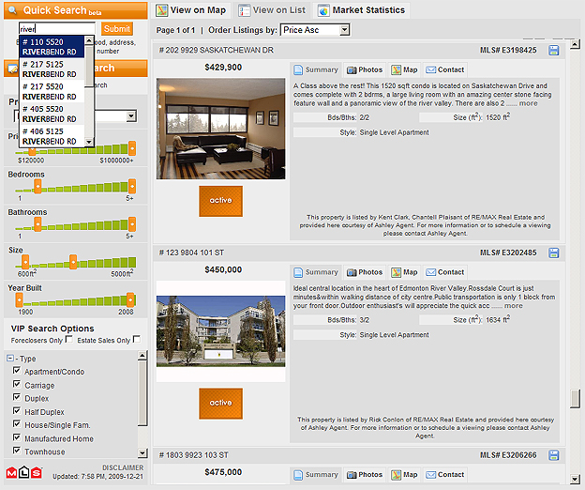585x490 pixels.
Task: Click listings scrollbar down arrow
Action: 575,479
